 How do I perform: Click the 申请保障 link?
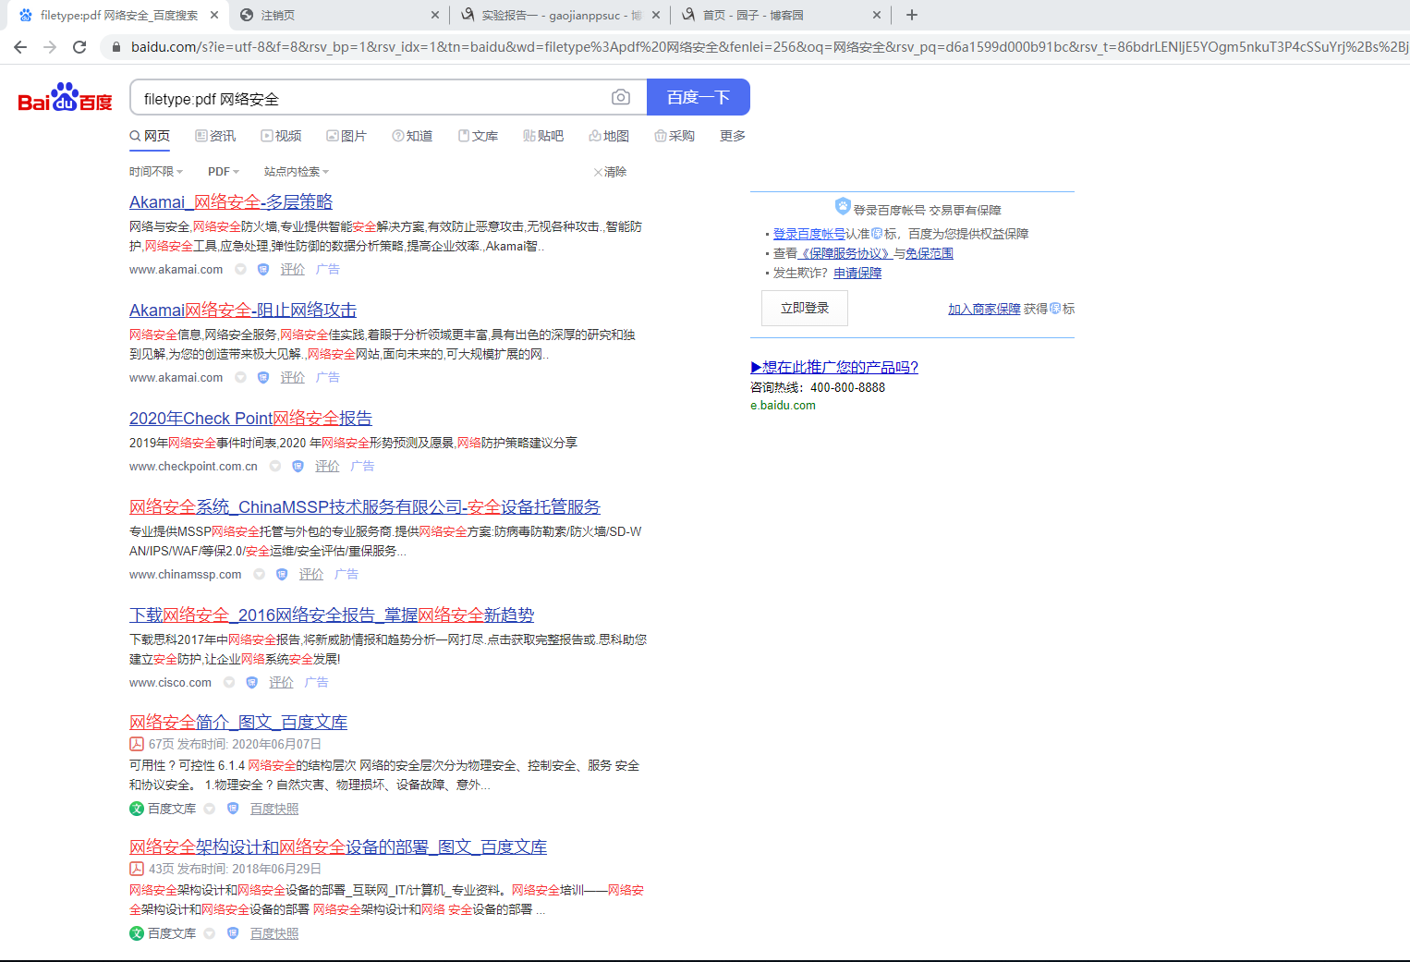857,273
